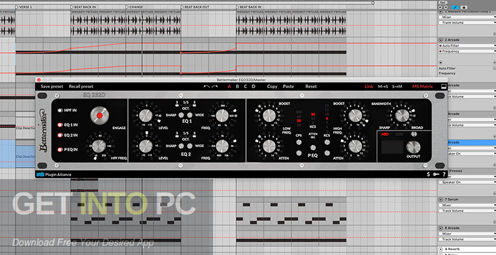The image size is (496, 255).
Task: Collapse the 8 Arcade track
Action: click(x=440, y=228)
